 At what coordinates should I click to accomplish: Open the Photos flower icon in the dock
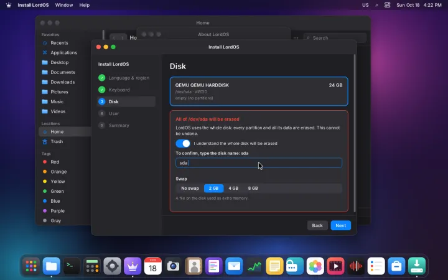pos(315,266)
